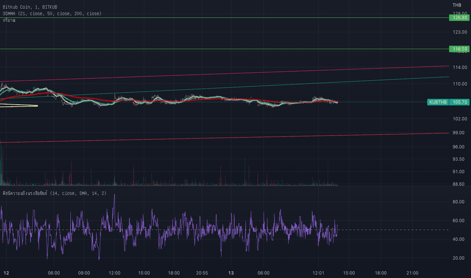The height and width of the screenshot is (278, 471).
Task: Select the volume indicator label under 3SMMA
Action: point(9,20)
